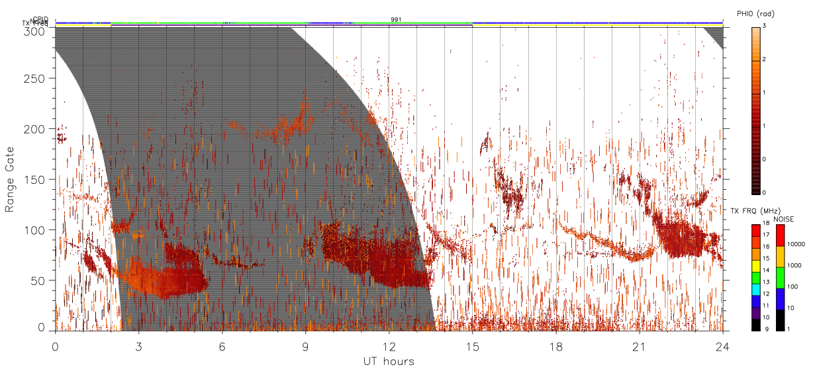
Task: Click x-axis tick label "18" under the plot
Action: pyautogui.click(x=556, y=347)
